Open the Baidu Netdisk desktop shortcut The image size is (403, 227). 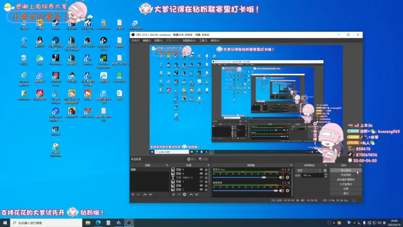(104, 77)
